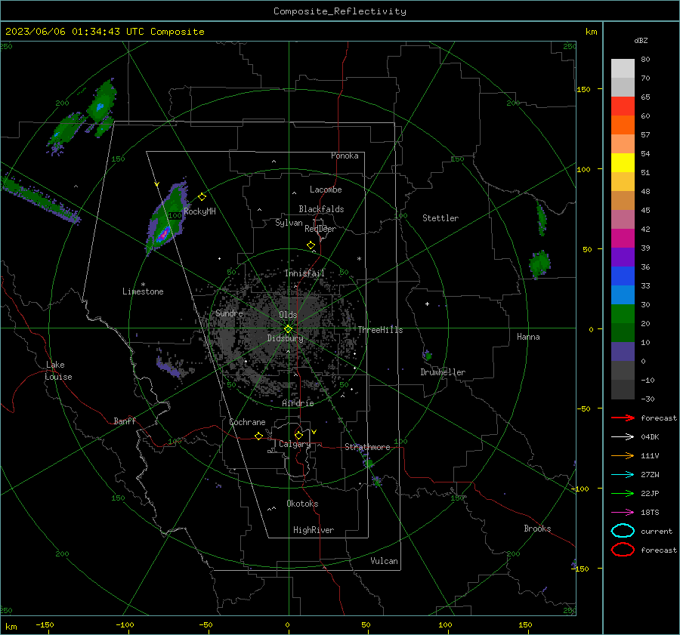The width and height of the screenshot is (680, 635).
Task: Click the dBZ legend heading
Action: point(641,40)
